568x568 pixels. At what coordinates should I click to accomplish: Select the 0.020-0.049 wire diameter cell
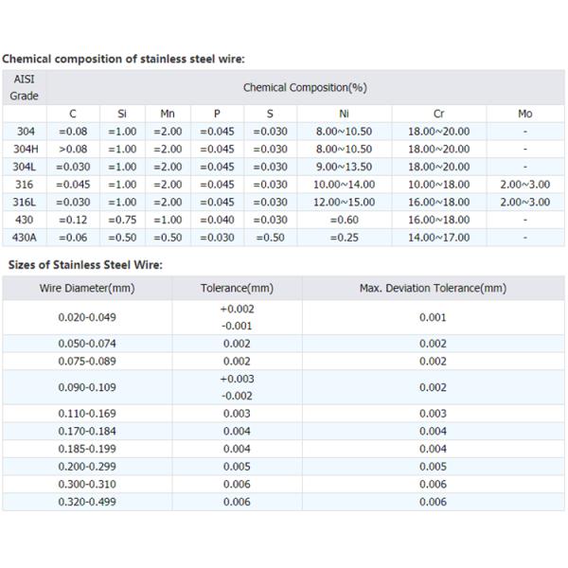point(86,317)
